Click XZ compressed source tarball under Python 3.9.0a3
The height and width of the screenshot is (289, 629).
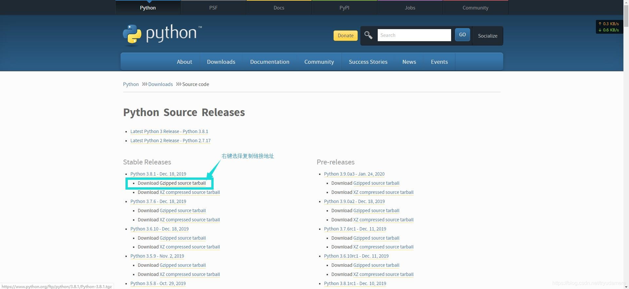click(x=383, y=192)
